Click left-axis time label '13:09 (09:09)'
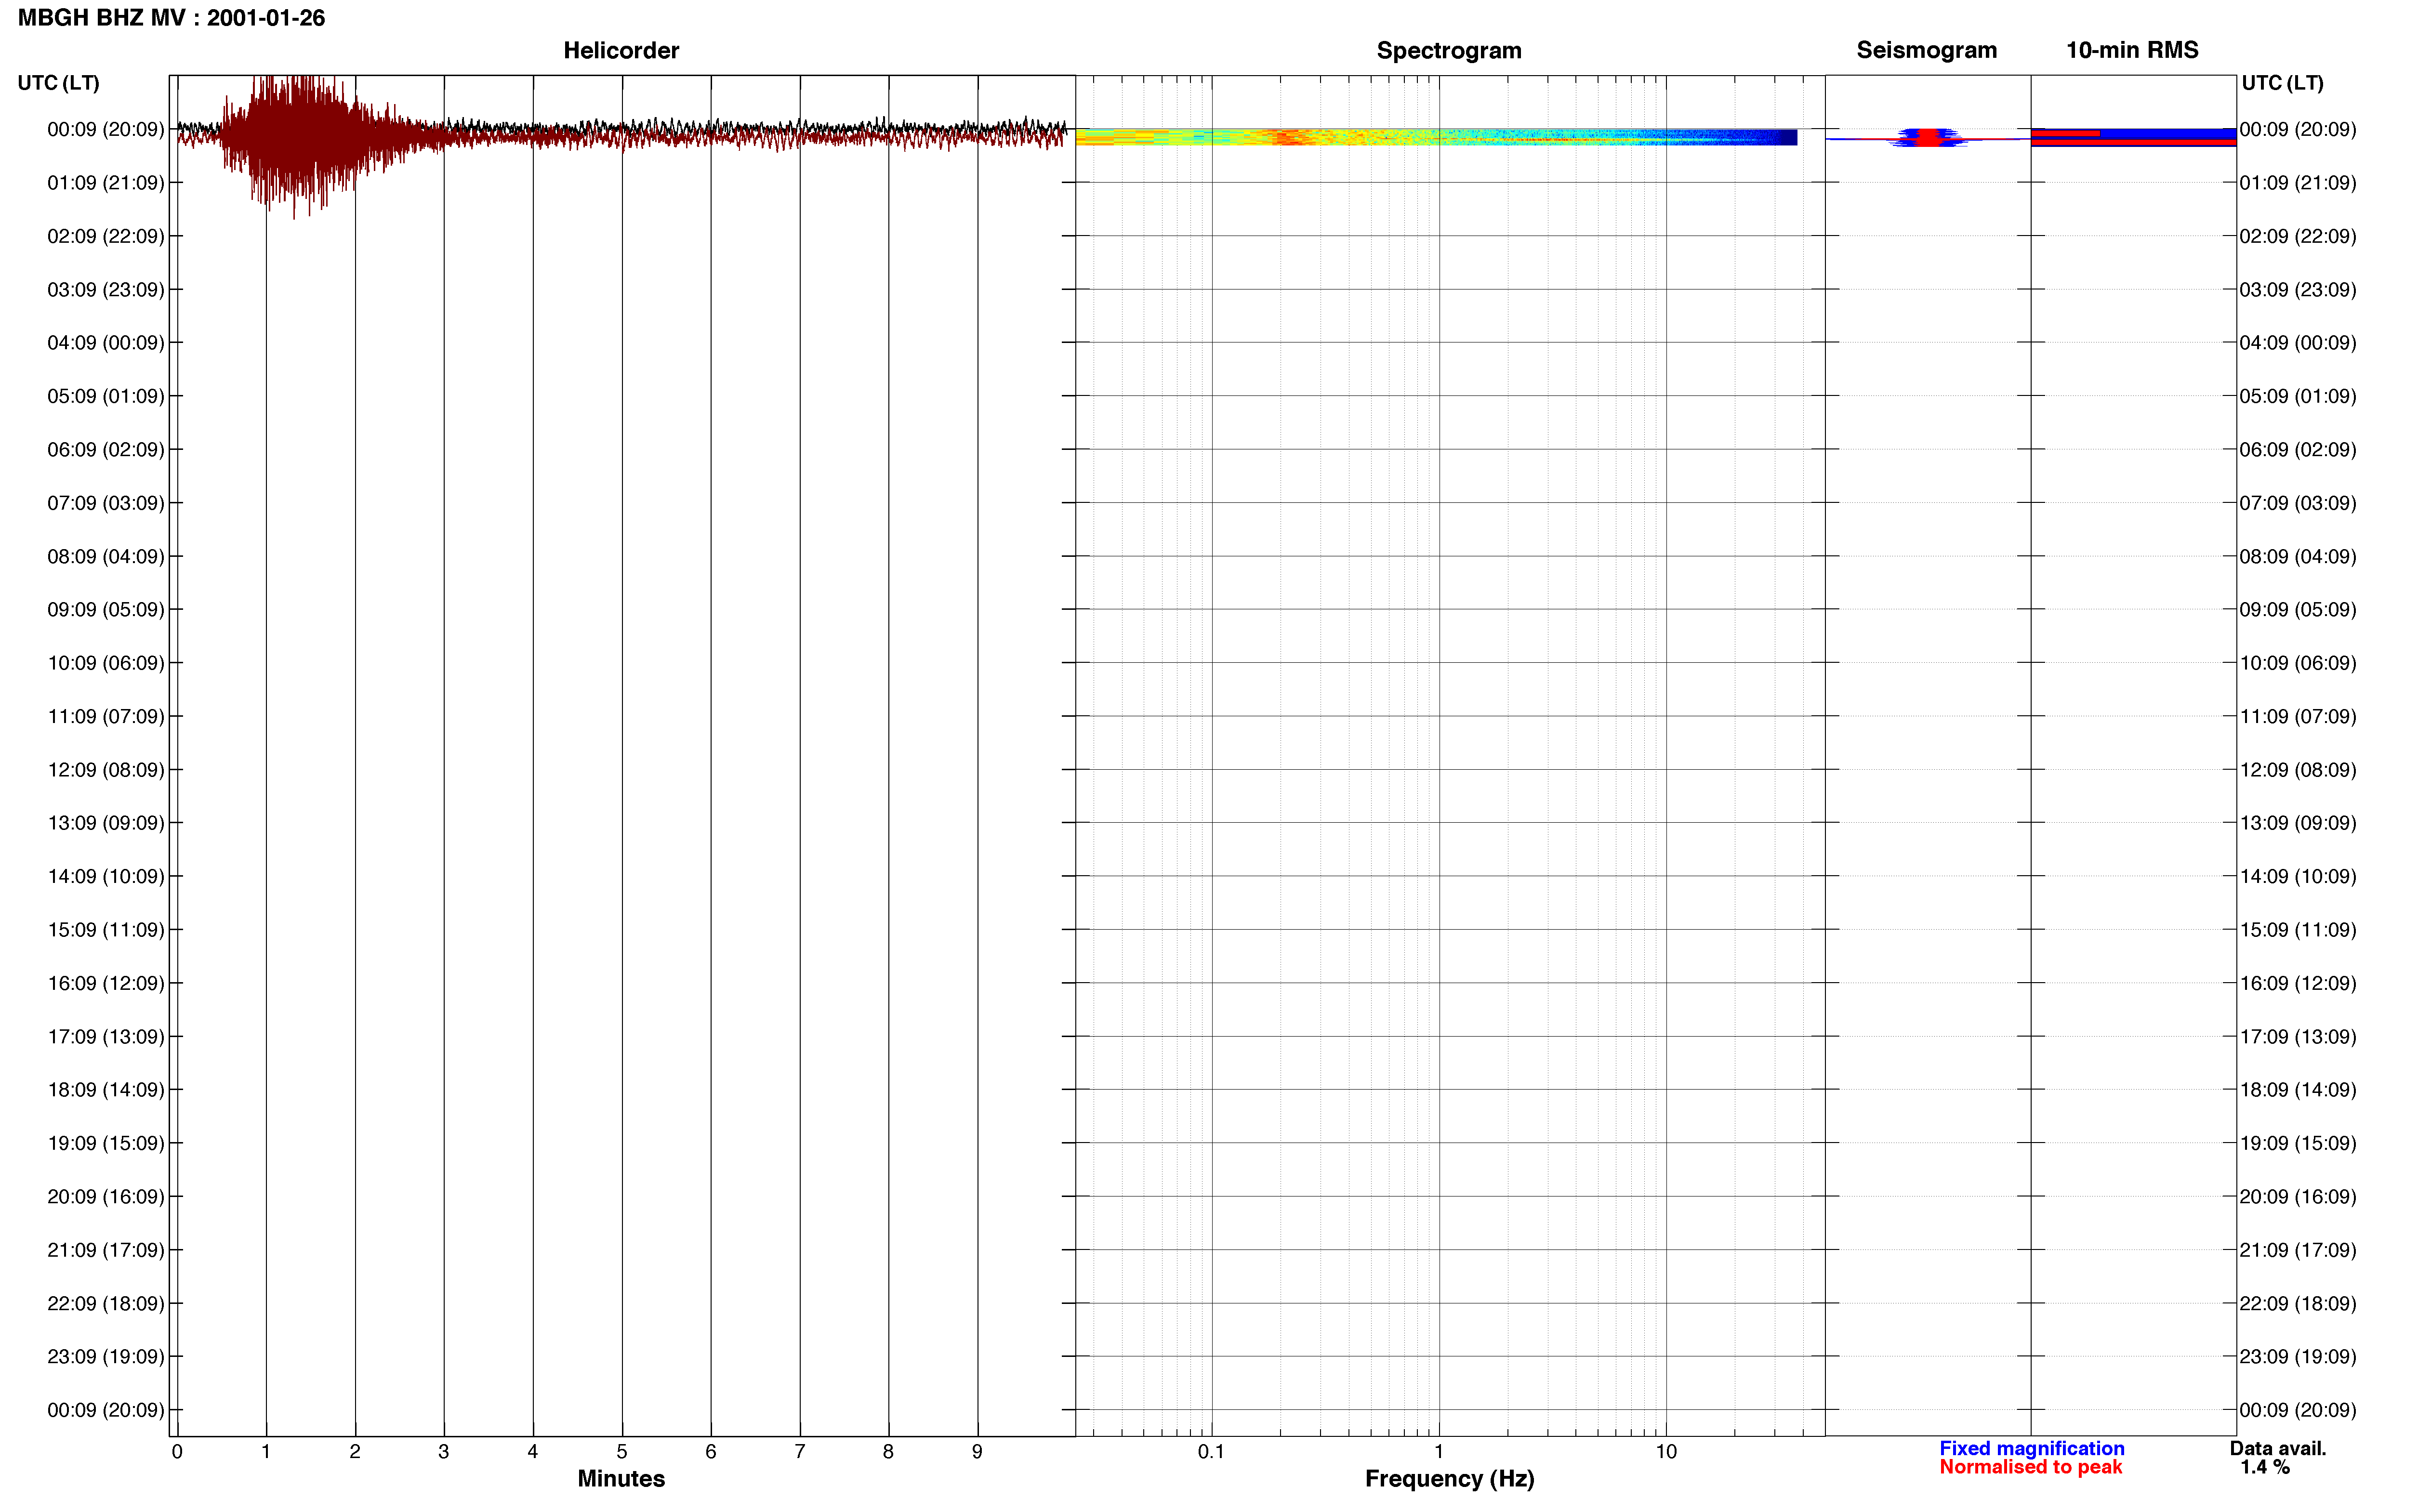 pos(106,823)
